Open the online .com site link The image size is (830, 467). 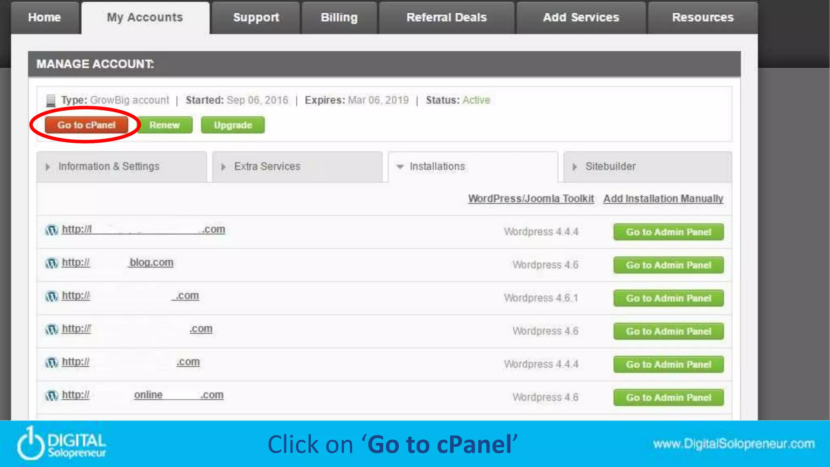(143, 395)
